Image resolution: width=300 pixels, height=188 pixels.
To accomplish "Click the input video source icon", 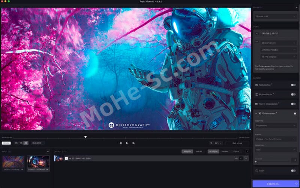I will 257,34.
